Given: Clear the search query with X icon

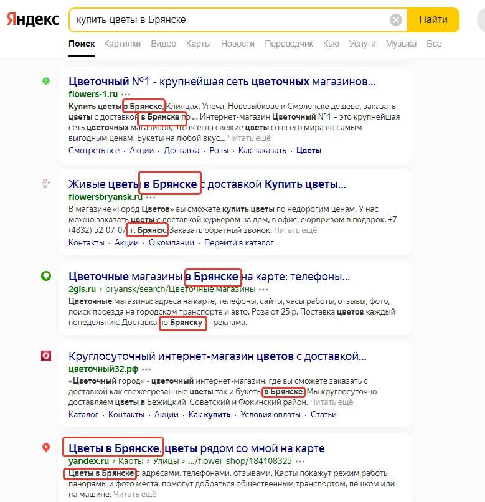Looking at the screenshot, I should tap(396, 20).
